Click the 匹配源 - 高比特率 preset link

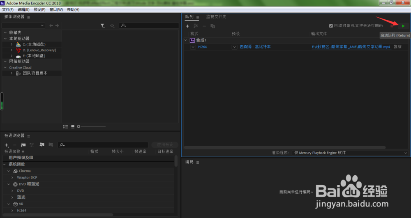click(255, 47)
